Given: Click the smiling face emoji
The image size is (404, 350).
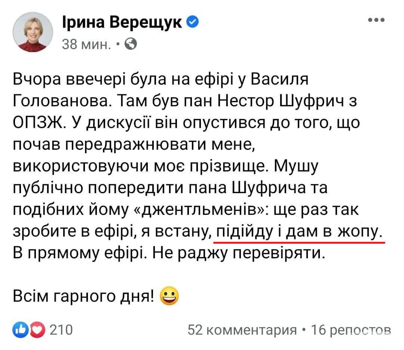Looking at the screenshot, I should [169, 296].
